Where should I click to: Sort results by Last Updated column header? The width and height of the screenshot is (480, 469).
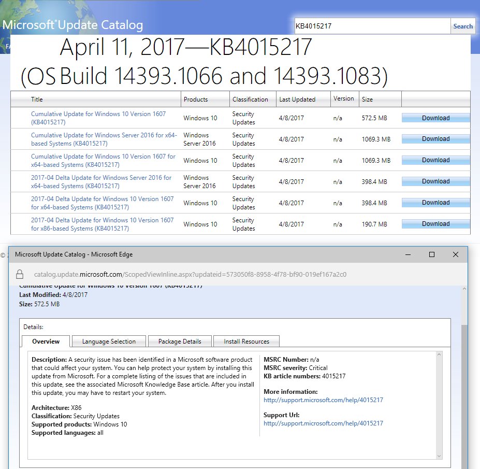pos(297,100)
